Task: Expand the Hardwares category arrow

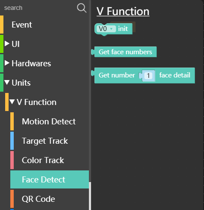Action: pos(7,63)
